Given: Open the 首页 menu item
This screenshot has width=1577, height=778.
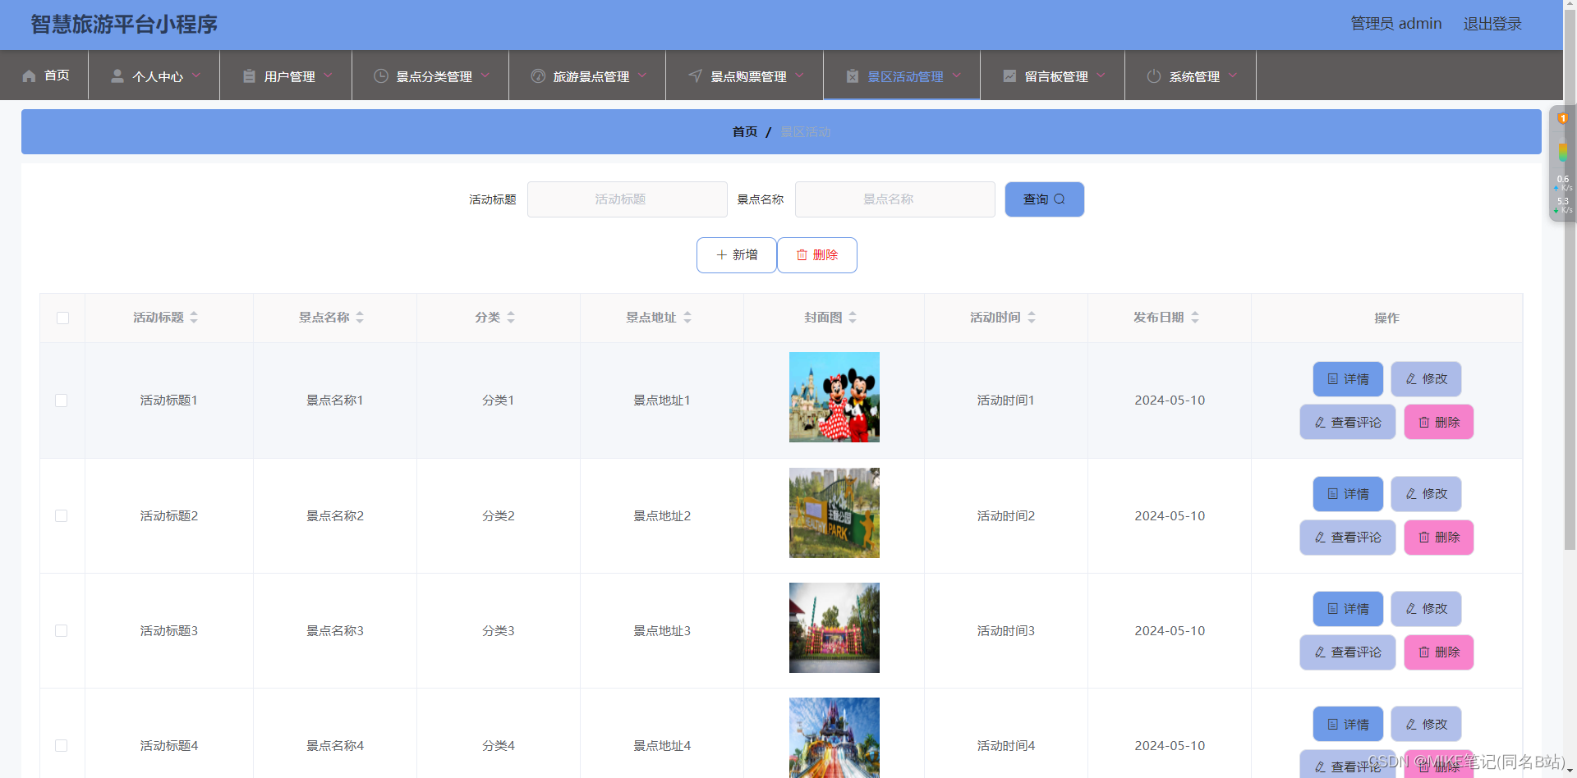Looking at the screenshot, I should [44, 76].
